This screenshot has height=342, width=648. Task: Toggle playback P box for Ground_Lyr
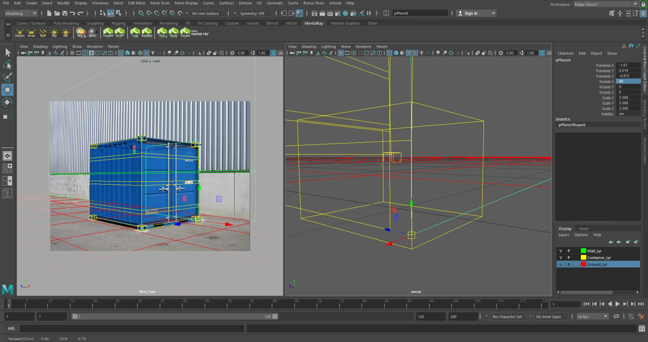click(x=569, y=264)
